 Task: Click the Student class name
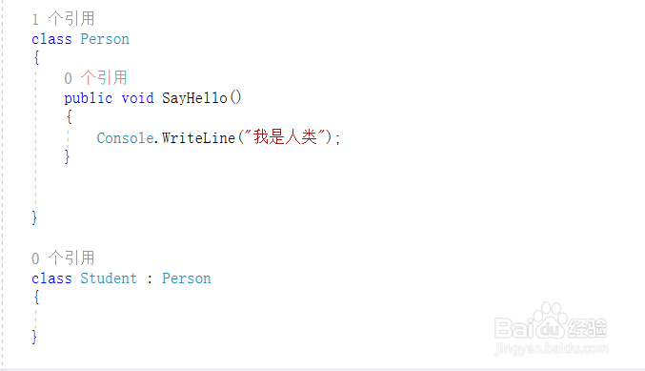click(109, 278)
